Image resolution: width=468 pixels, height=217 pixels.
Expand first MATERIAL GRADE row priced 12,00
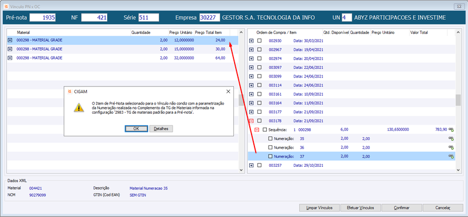(10, 40)
